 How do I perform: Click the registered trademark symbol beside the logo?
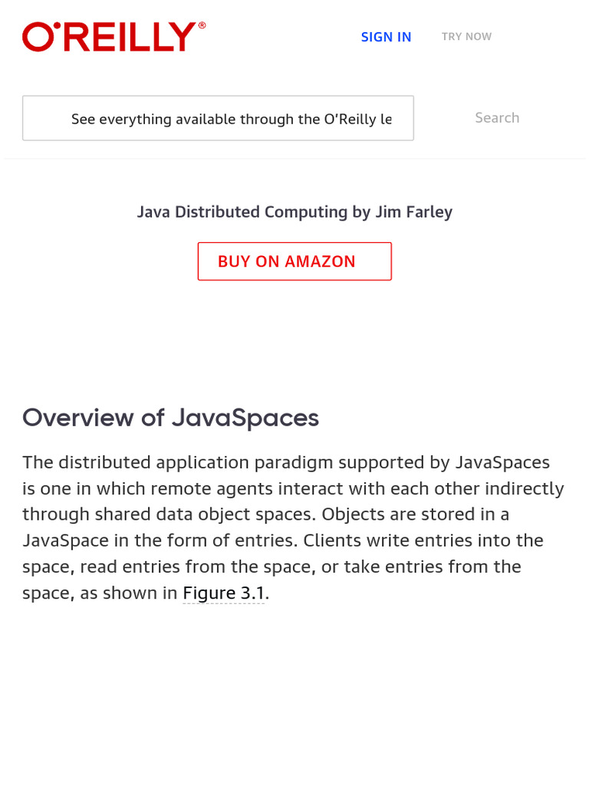(x=202, y=25)
